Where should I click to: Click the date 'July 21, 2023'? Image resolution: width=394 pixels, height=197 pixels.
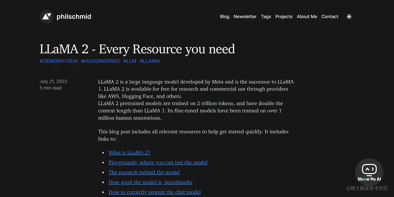(x=53, y=81)
